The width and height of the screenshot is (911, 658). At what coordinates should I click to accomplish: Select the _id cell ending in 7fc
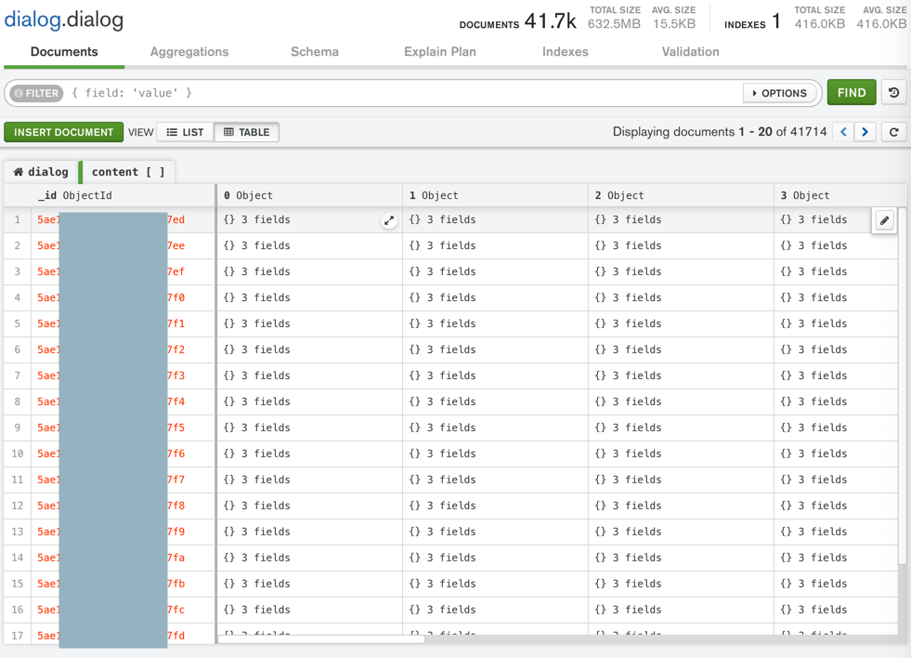point(124,610)
